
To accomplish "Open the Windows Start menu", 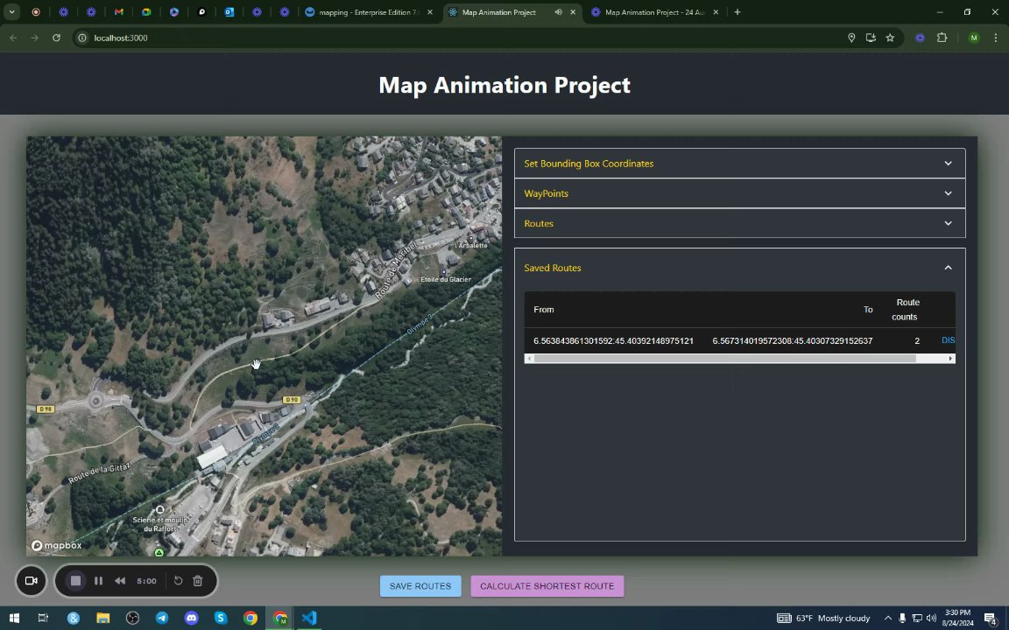I will (x=13, y=619).
